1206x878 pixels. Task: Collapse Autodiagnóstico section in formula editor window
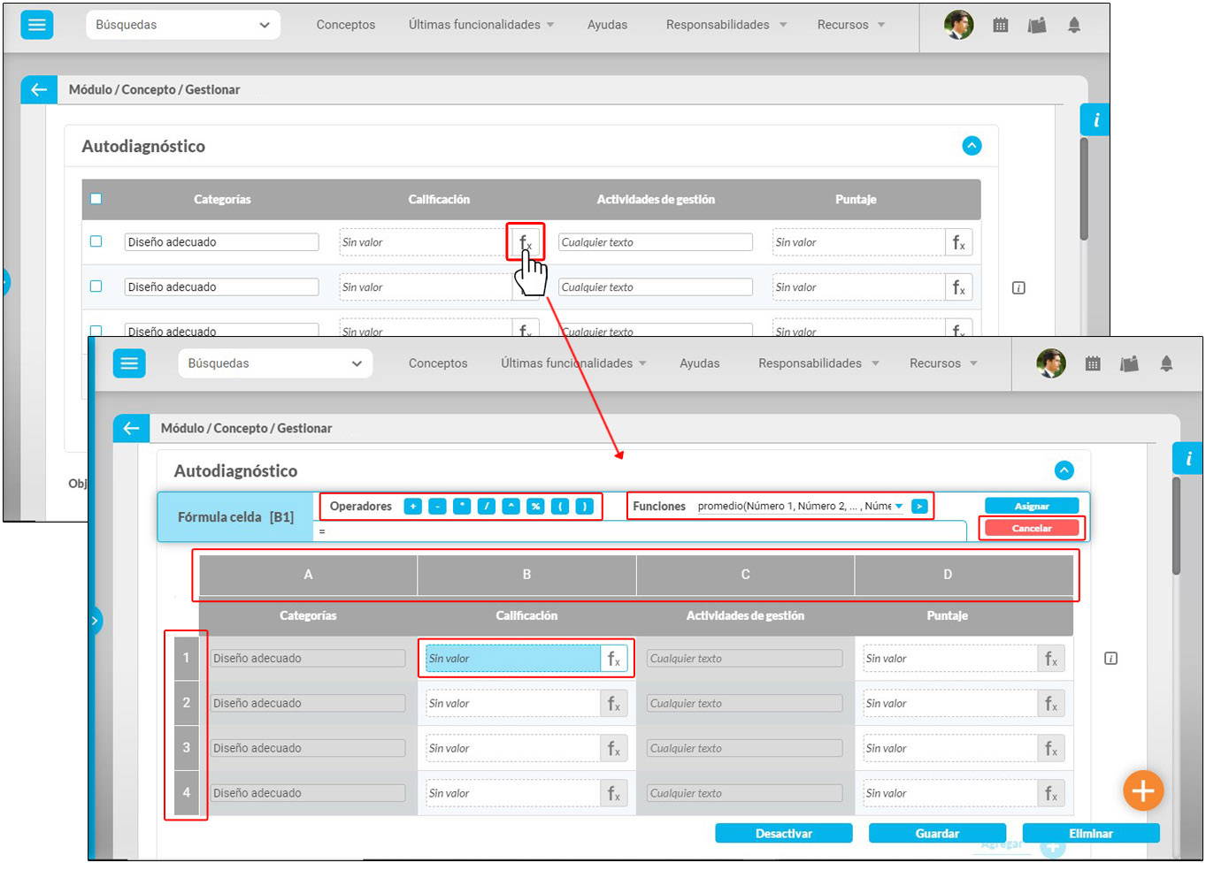1064,470
